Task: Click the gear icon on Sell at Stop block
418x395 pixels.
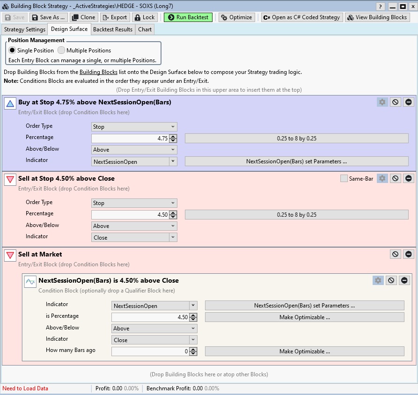Action: [x=382, y=178]
